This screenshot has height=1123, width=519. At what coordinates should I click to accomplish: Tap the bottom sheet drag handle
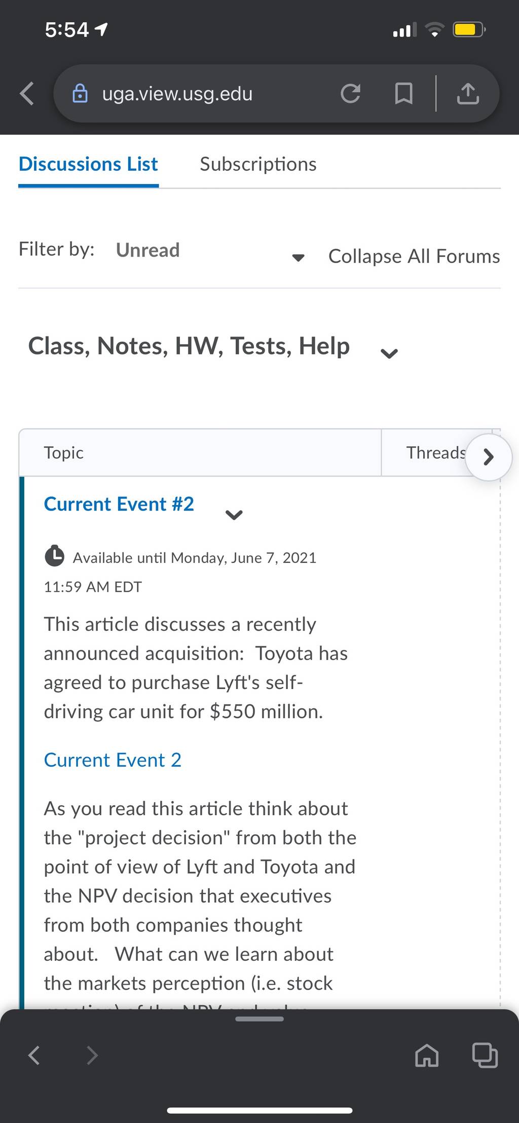click(x=259, y=1019)
